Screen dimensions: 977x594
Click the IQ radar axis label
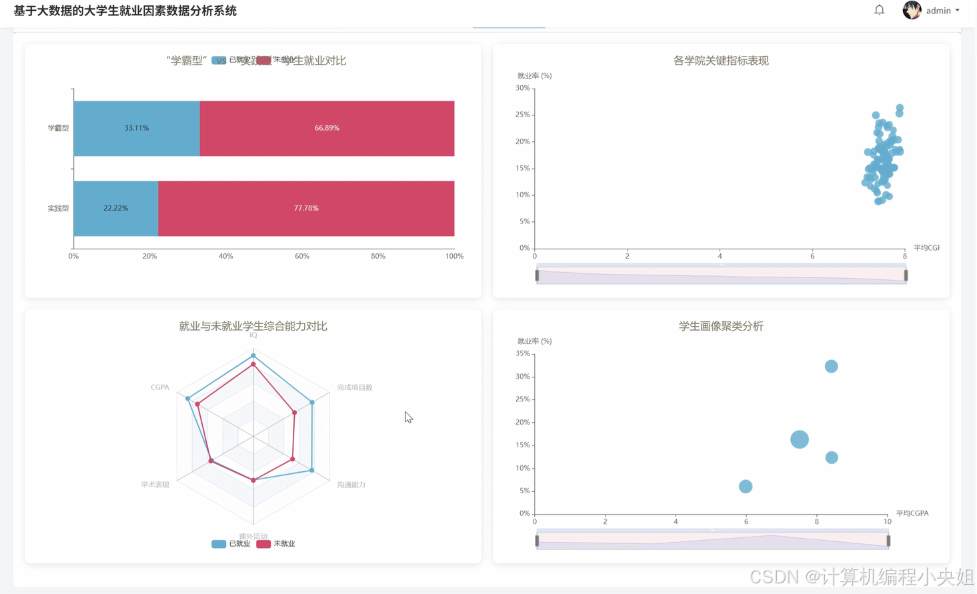click(253, 335)
